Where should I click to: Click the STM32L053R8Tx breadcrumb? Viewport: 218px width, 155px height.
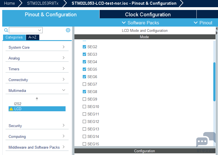coord(43,3)
